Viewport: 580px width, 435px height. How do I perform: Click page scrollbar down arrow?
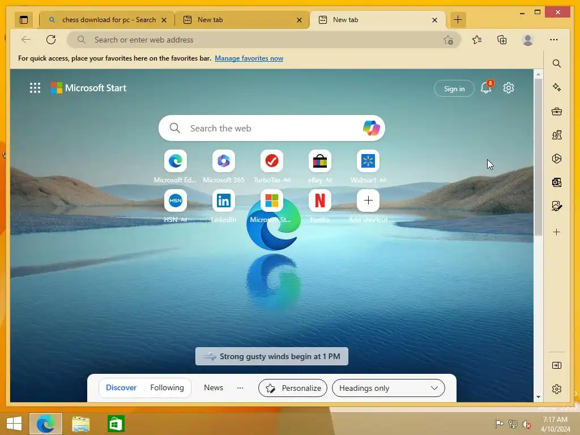(538, 397)
